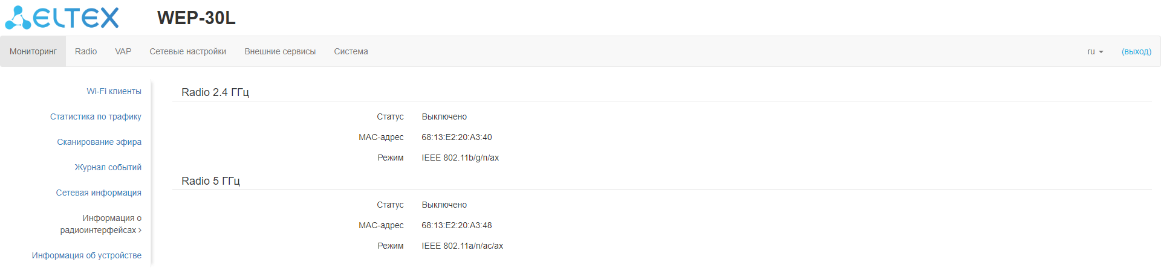Show the Журнал событий page
This screenshot has width=1161, height=268.
point(108,167)
